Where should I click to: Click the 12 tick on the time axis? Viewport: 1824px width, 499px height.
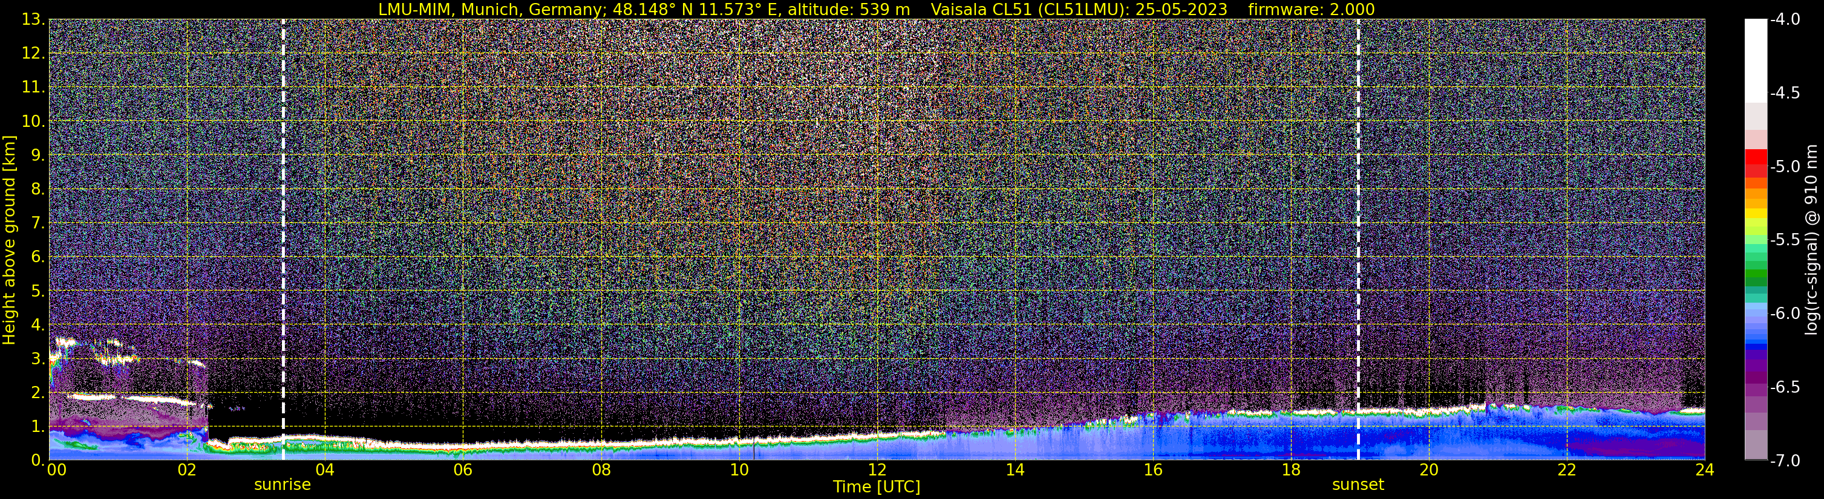pyautogui.click(x=877, y=469)
